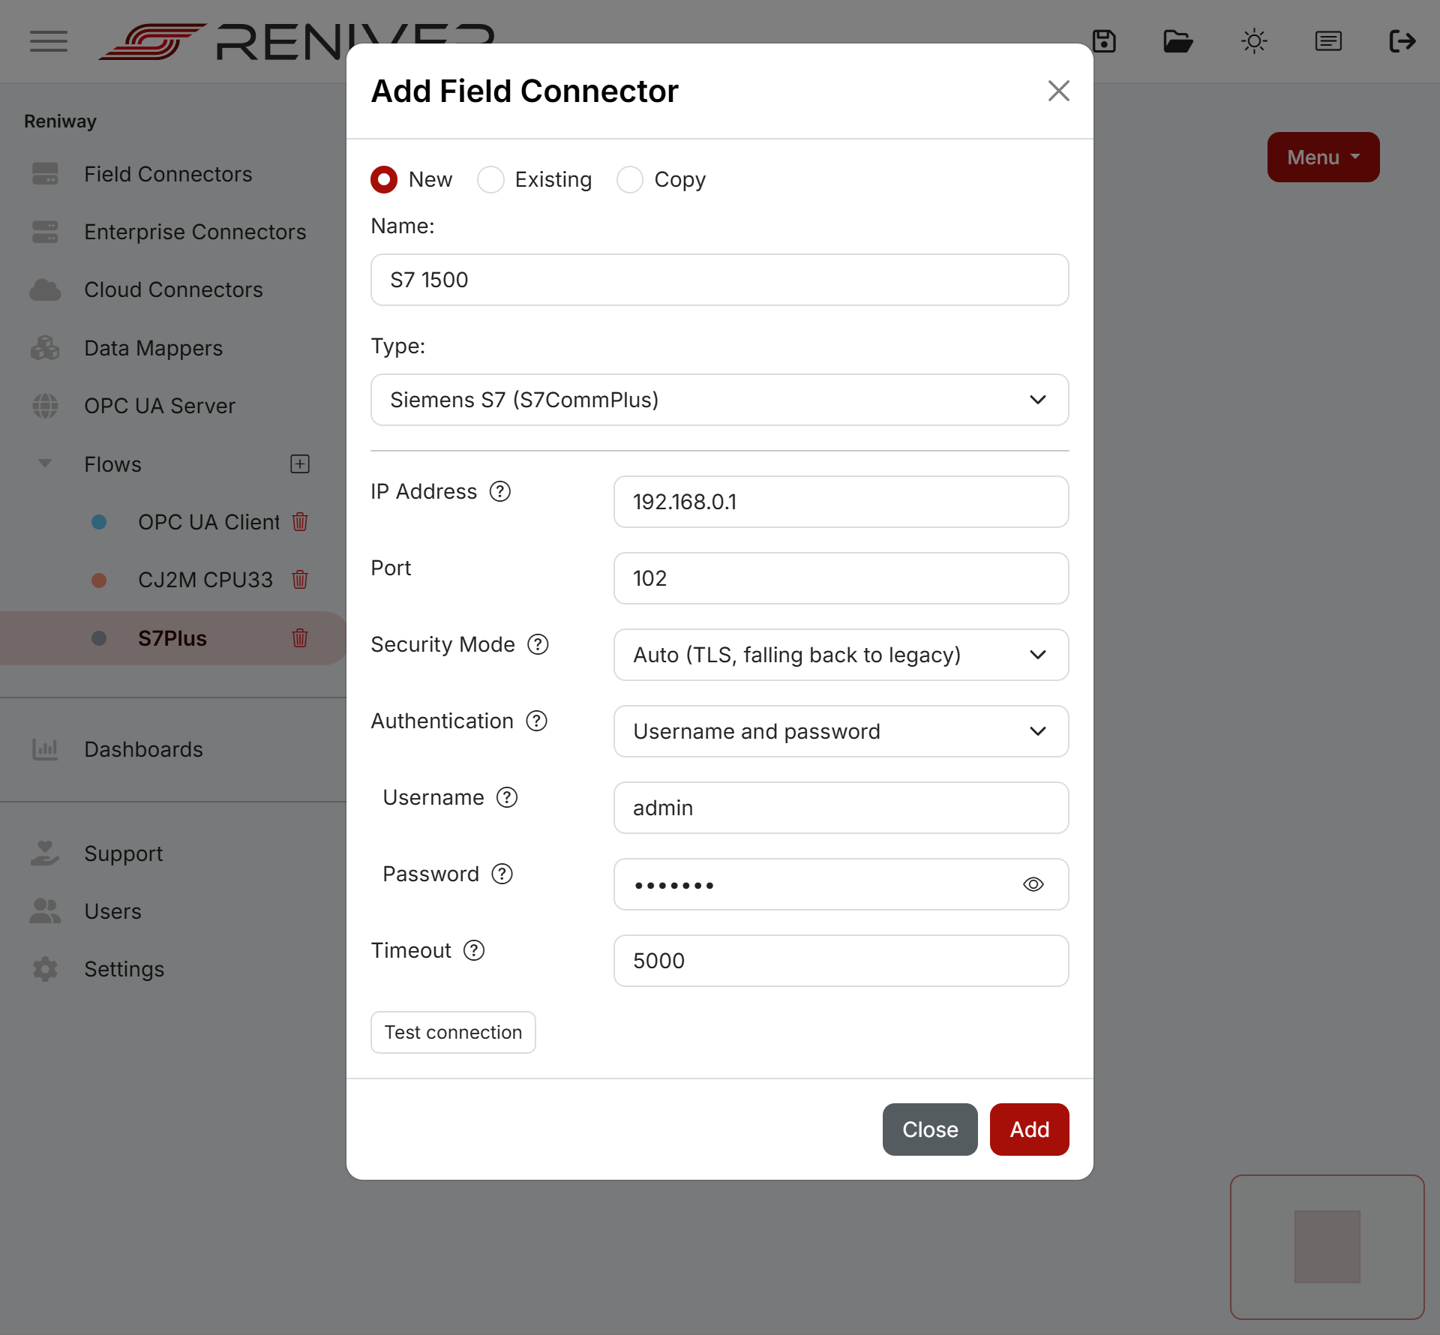Open Data Mappers in sidebar
Screen dimensions: 1440x1335
[x=153, y=348]
